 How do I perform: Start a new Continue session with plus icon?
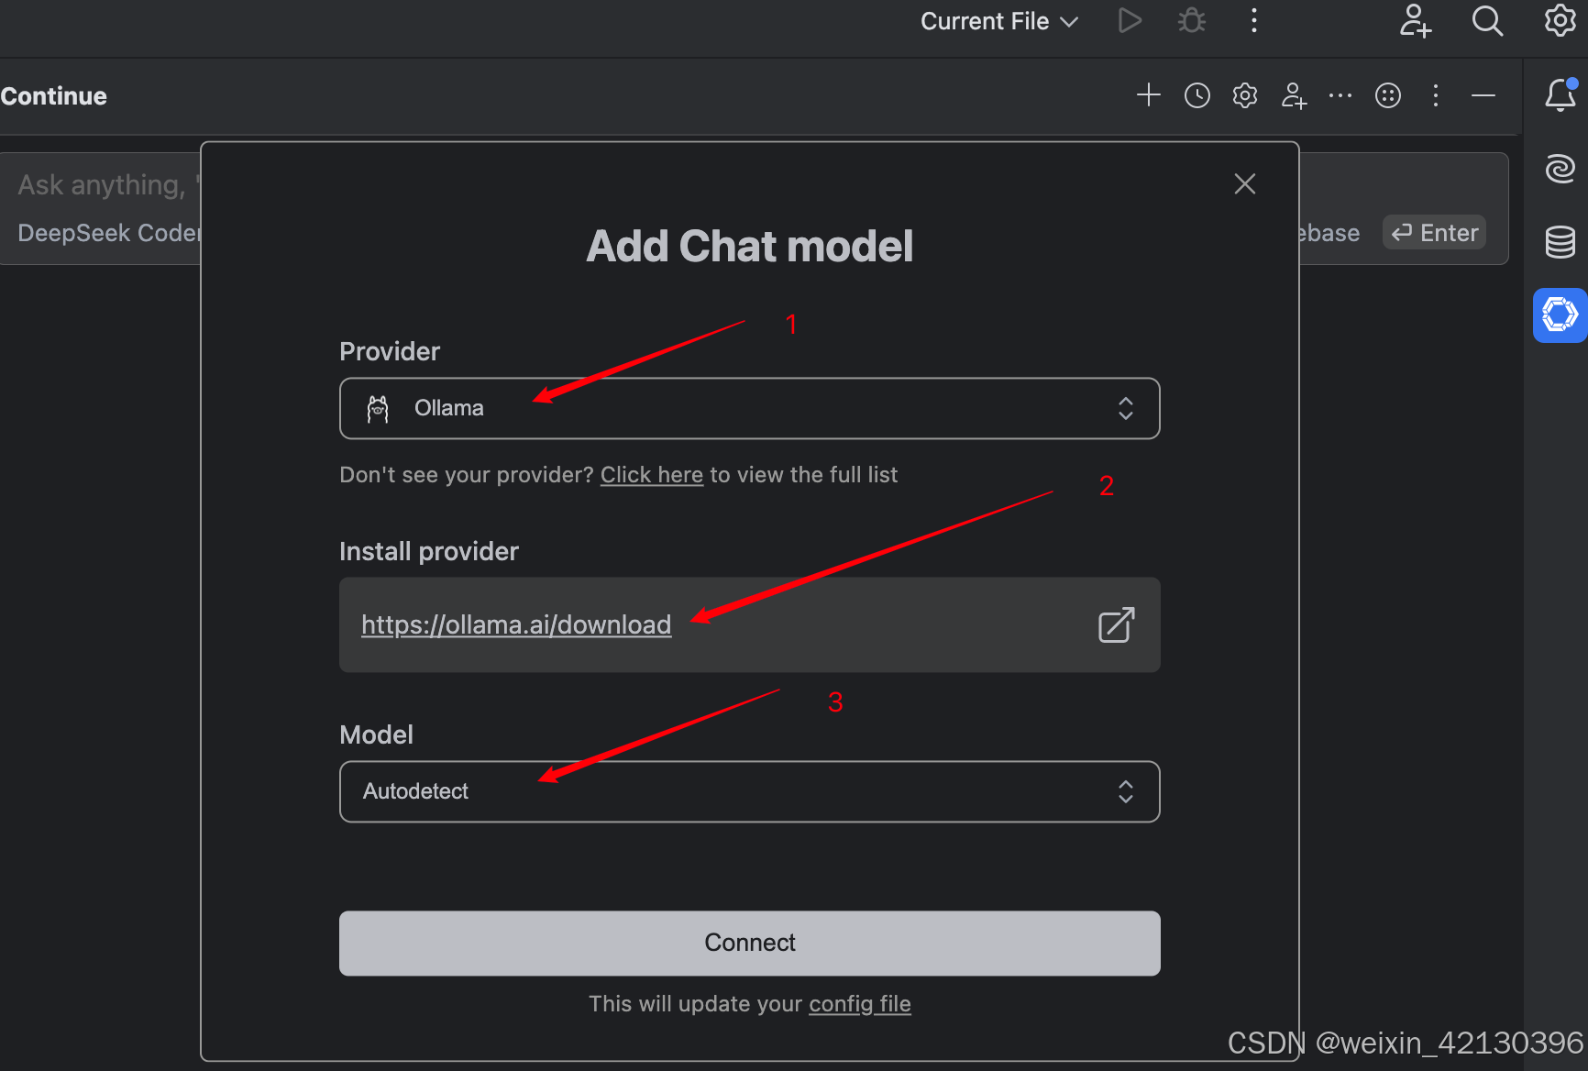click(1148, 95)
